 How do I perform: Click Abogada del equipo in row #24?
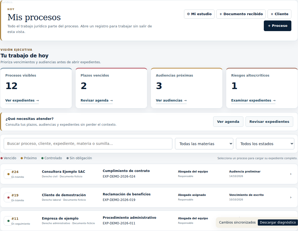[x=193, y=171]
